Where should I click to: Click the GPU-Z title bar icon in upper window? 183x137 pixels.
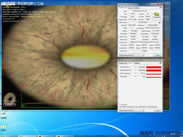(119, 5)
